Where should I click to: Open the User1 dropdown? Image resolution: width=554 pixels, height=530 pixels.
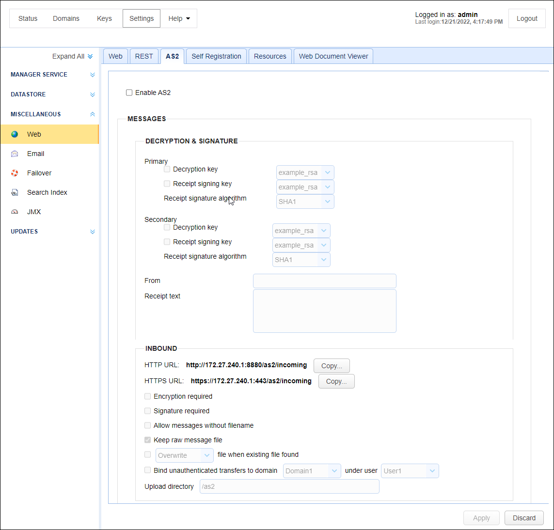tap(410, 471)
